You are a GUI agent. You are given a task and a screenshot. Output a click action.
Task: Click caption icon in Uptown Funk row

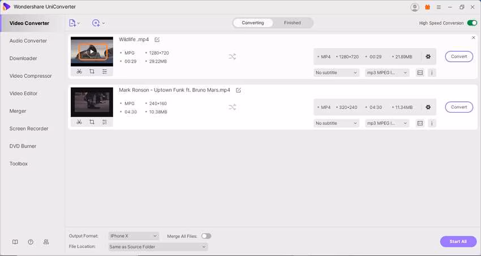point(420,123)
